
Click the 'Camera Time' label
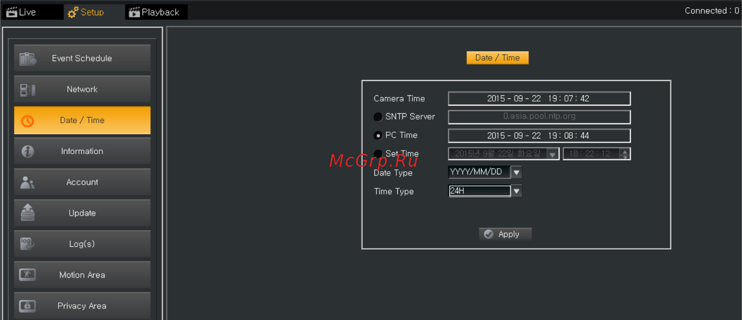[x=399, y=99]
